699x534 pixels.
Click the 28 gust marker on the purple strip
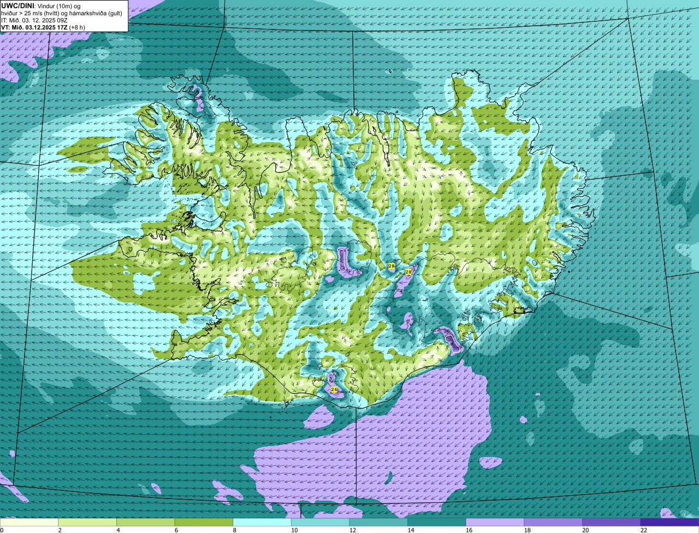[x=408, y=271]
